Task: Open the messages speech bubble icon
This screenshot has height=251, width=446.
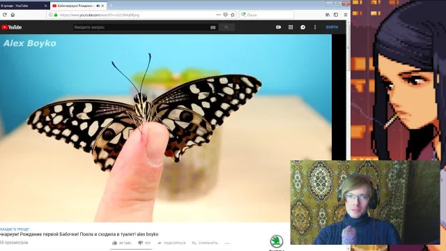Action: (x=302, y=27)
